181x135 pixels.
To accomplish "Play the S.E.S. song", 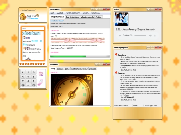I will coord(120,36).
